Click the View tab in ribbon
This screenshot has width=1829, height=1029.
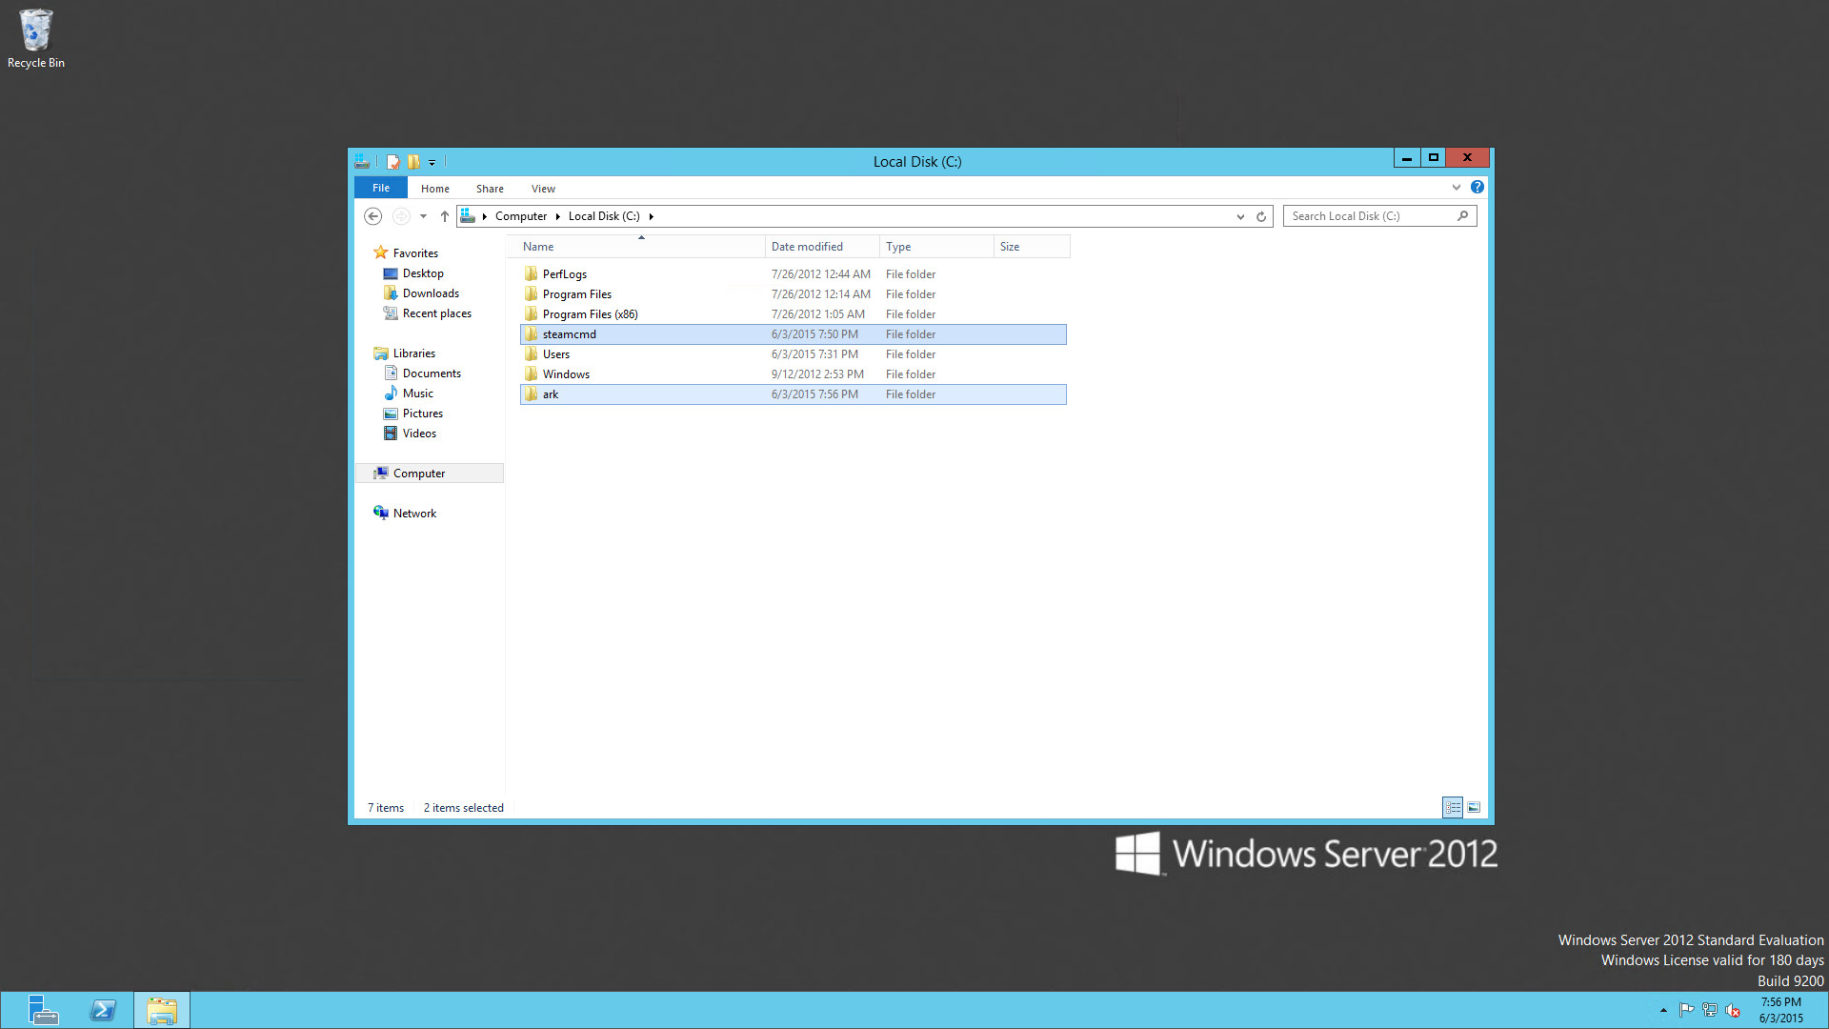(543, 187)
